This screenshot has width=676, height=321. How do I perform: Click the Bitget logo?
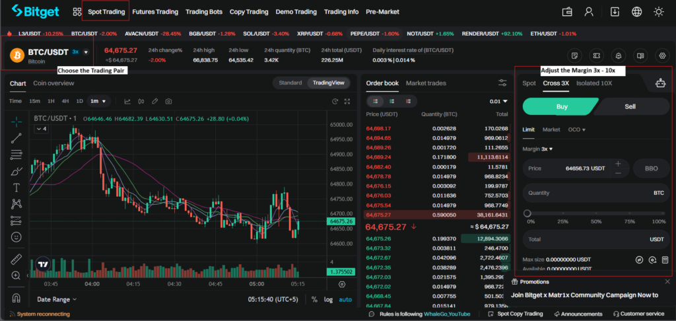pyautogui.click(x=36, y=11)
